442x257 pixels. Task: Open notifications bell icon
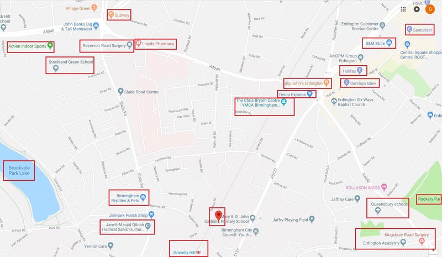click(417, 9)
